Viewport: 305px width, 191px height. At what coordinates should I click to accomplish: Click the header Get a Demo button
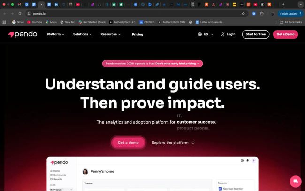tap(285, 34)
